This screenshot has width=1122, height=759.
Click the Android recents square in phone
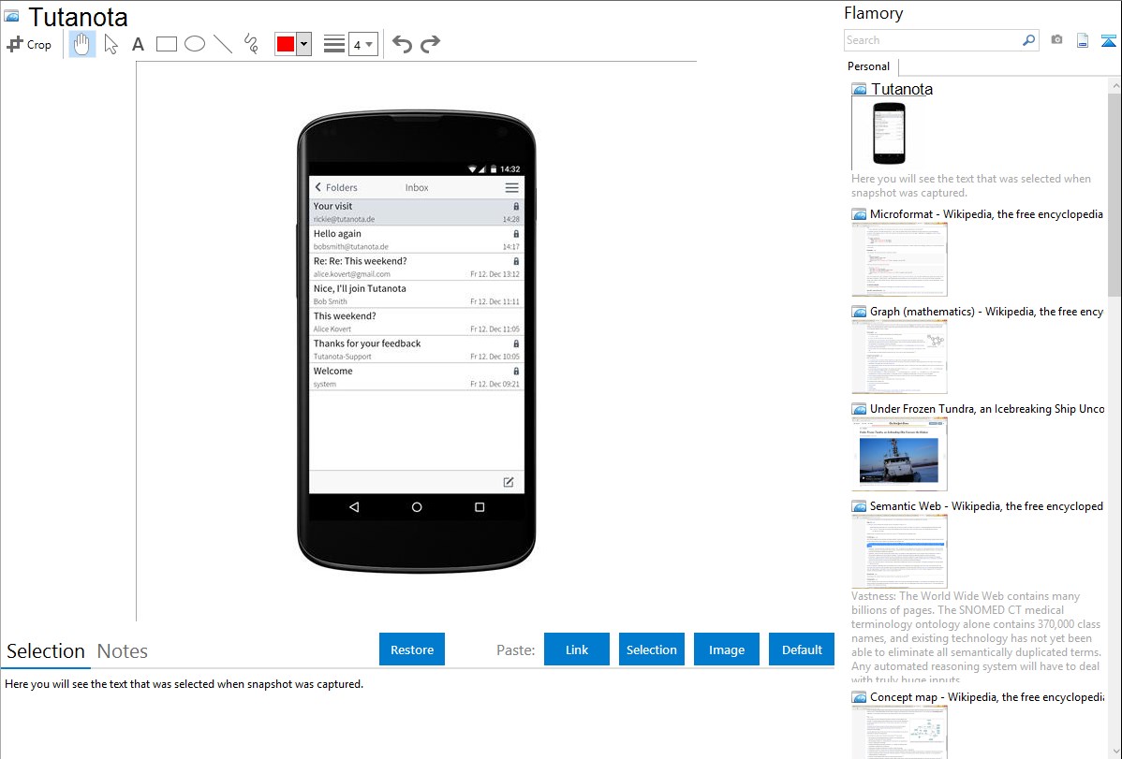tap(480, 507)
